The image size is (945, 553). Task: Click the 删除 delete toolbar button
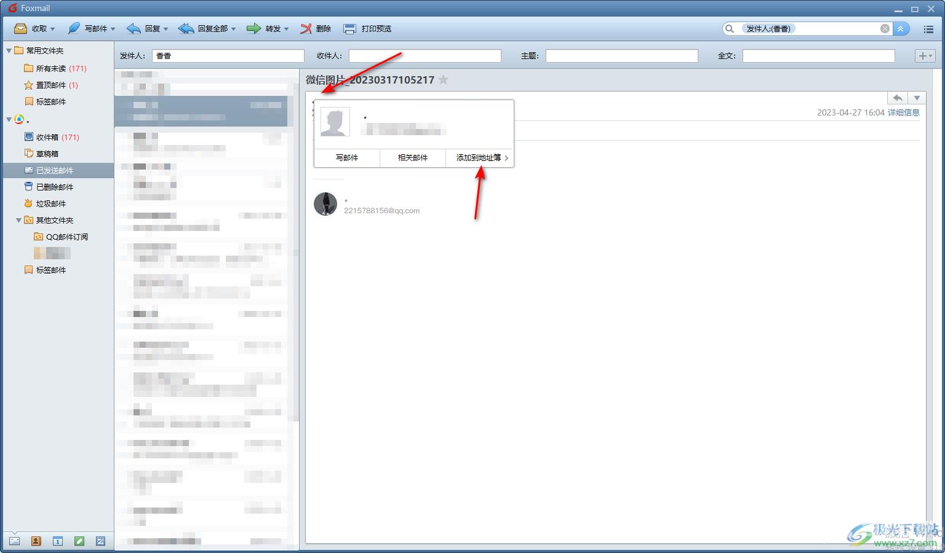click(316, 28)
